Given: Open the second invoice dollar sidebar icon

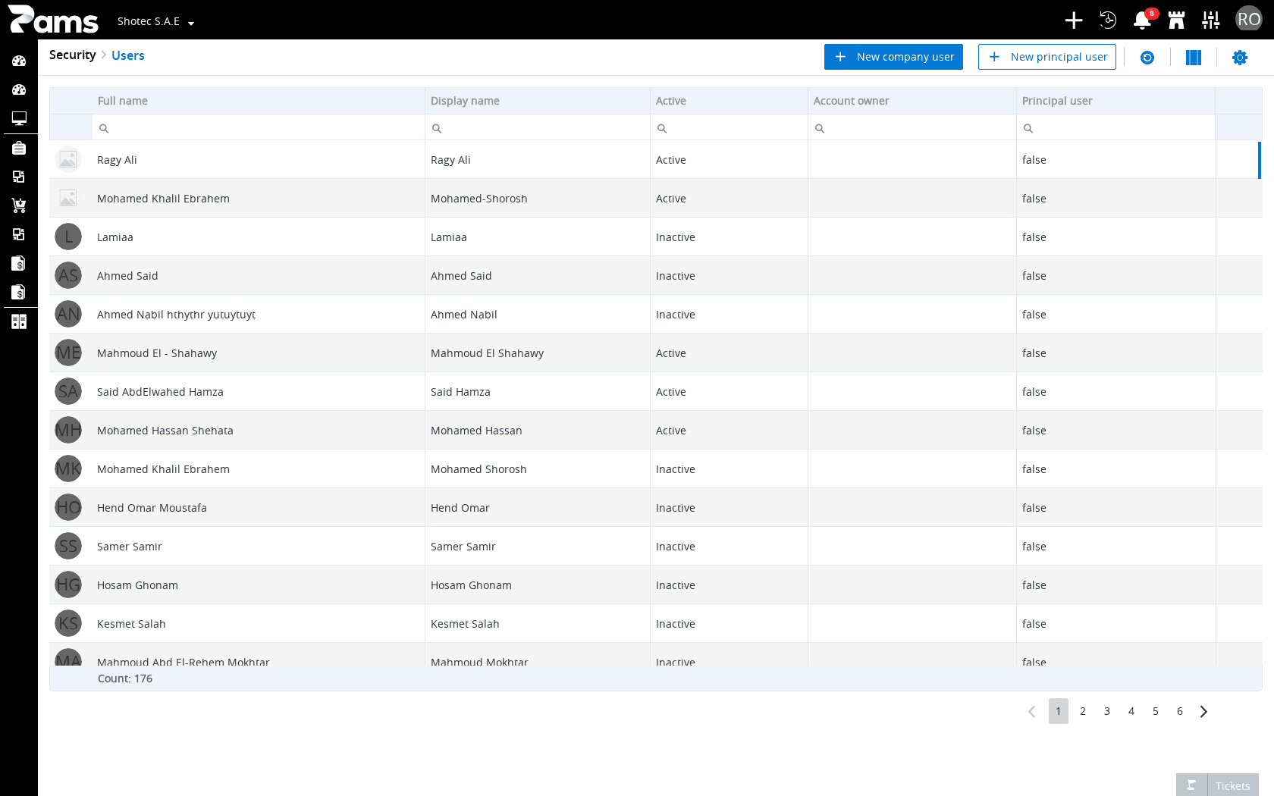Looking at the screenshot, I should coord(19,292).
